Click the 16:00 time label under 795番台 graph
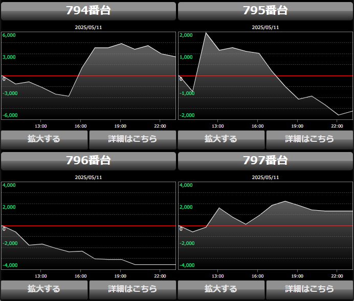Viewport: 354px width, 301px height. tap(258, 126)
